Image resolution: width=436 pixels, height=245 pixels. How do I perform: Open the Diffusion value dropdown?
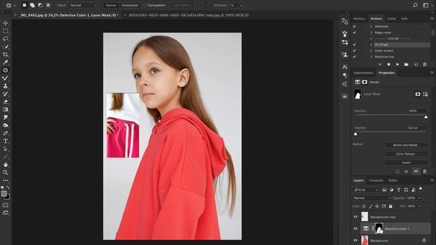240,5
